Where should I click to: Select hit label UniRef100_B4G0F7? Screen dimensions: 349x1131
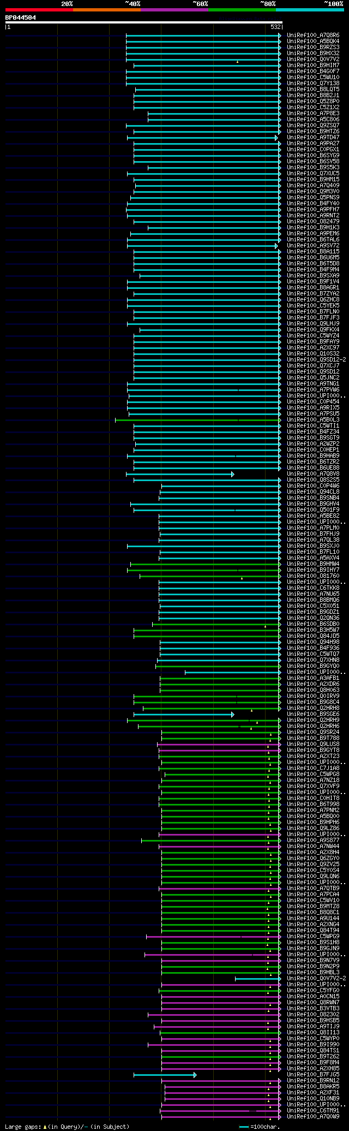point(313,71)
